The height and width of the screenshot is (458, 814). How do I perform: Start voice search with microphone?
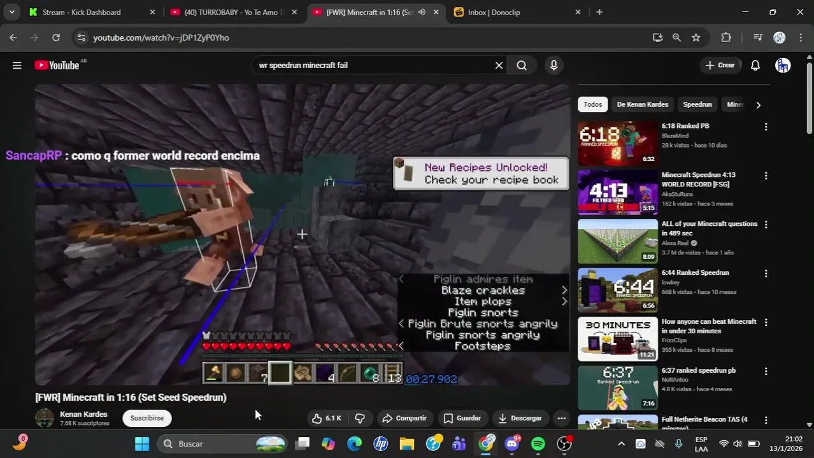(553, 65)
